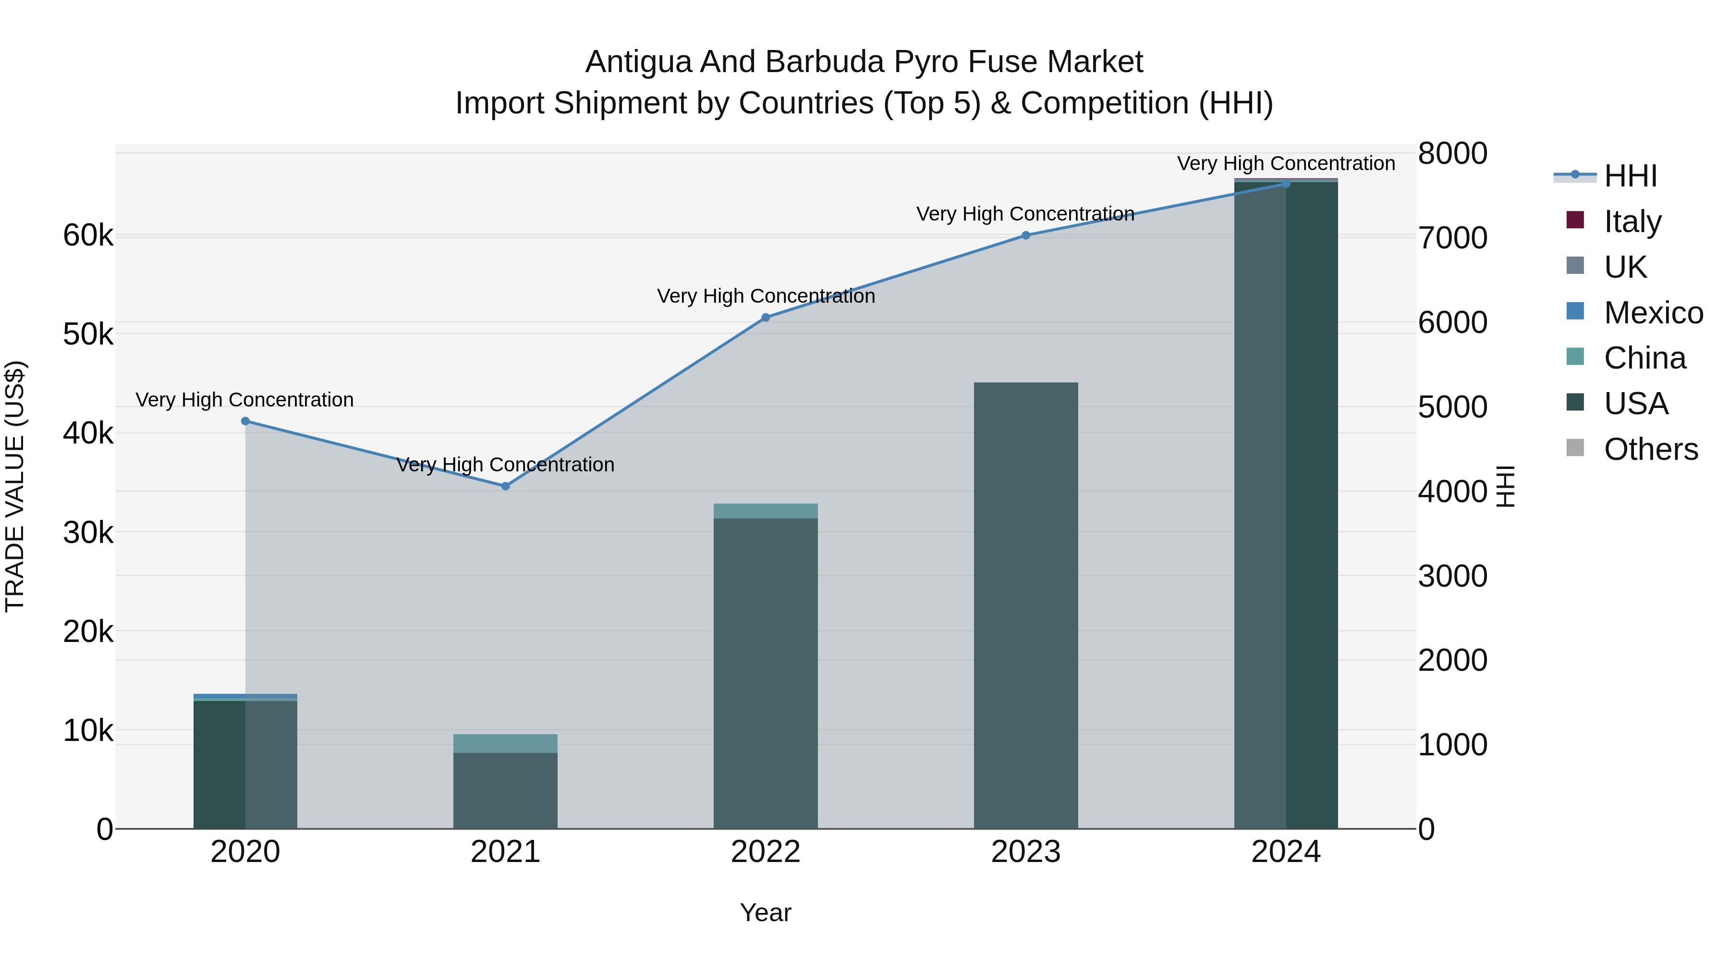Image resolution: width=1729 pixels, height=973 pixels.
Task: Click 'Very High Concentration' annotation above 2023
Action: pos(1025,213)
